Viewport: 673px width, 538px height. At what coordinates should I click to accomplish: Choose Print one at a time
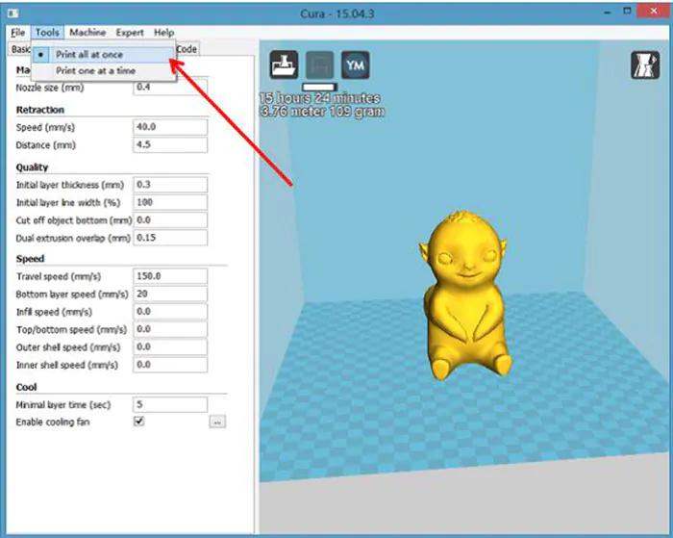pos(95,71)
